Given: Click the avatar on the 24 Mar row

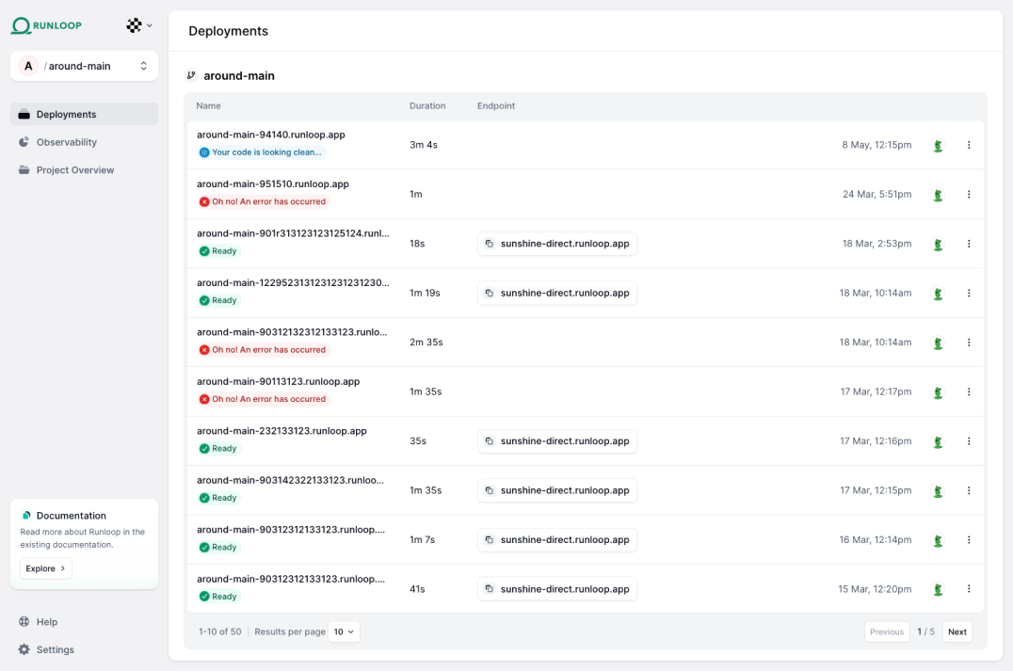Looking at the screenshot, I should [938, 195].
